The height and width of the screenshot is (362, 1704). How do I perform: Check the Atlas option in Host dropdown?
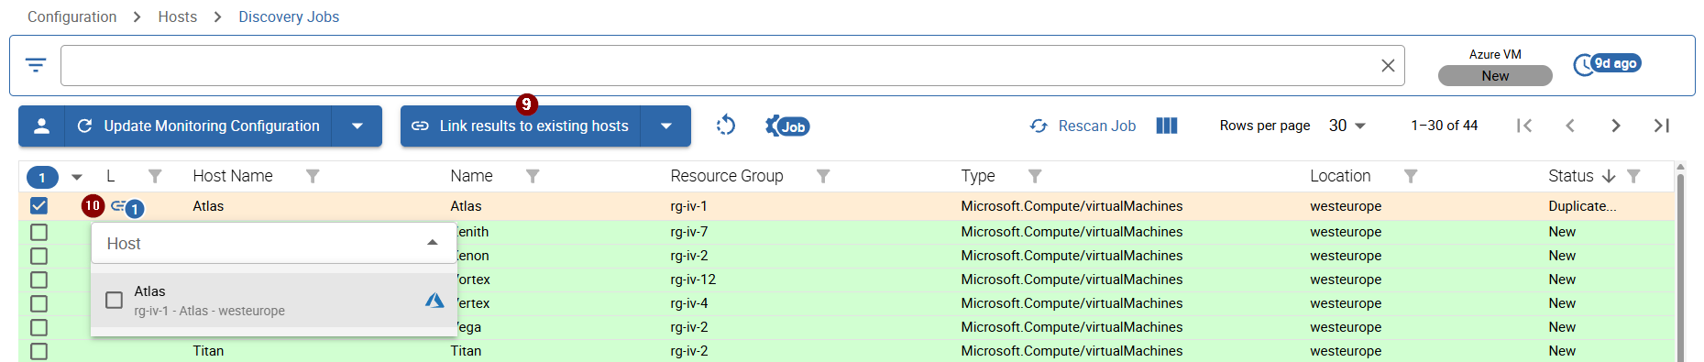(115, 301)
